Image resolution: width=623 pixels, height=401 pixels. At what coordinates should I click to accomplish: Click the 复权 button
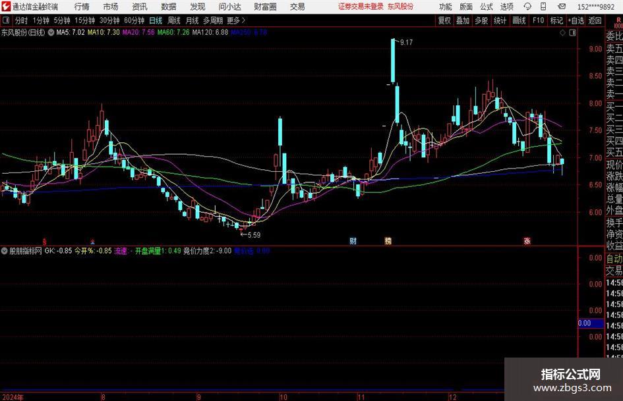tap(444, 20)
